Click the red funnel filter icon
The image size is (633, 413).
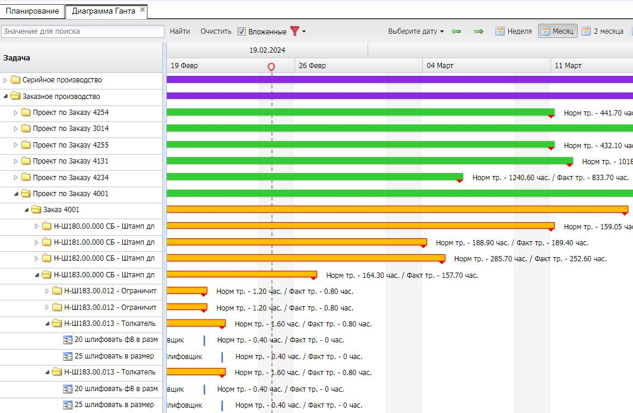295,31
